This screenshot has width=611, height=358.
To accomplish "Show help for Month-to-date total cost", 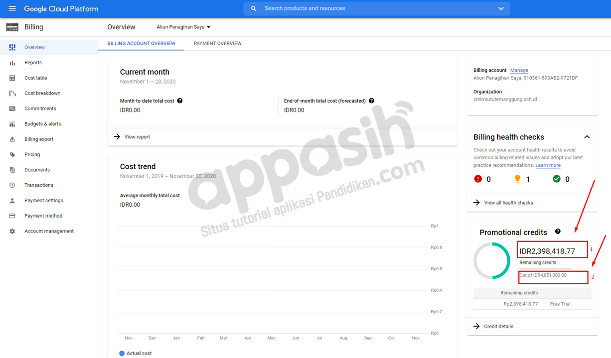I will 180,101.
